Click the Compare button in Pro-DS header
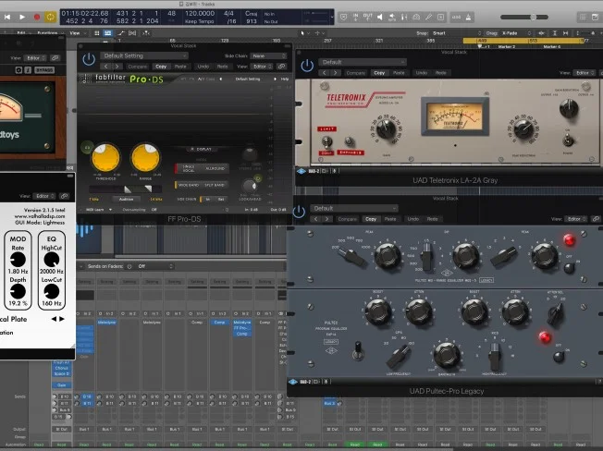 tap(137, 67)
